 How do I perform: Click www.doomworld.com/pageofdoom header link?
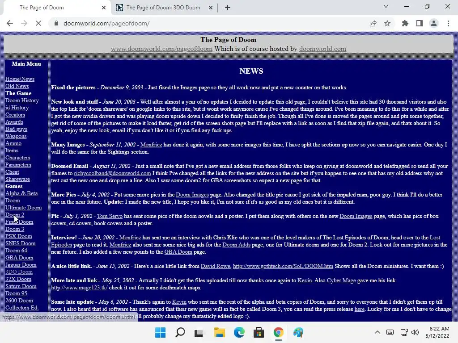161,49
